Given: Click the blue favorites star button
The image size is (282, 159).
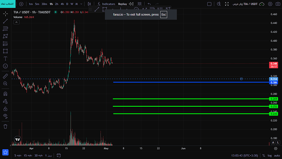Looking at the screenshot, I should tap(5, 152).
